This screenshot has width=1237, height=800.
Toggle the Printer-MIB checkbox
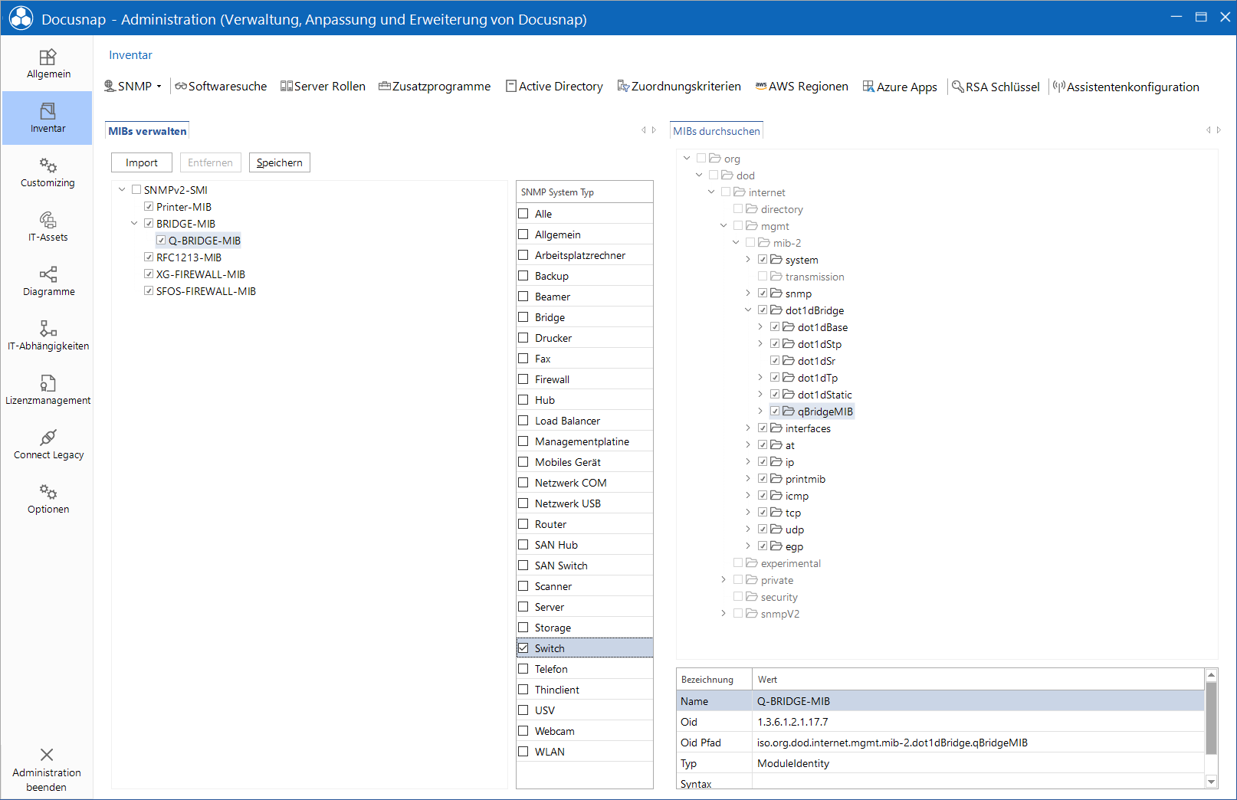(x=149, y=207)
